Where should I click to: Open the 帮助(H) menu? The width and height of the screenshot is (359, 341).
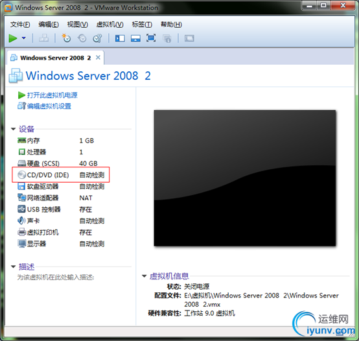pos(171,25)
